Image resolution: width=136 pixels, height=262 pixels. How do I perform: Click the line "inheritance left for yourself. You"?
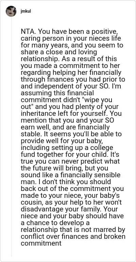71,114
